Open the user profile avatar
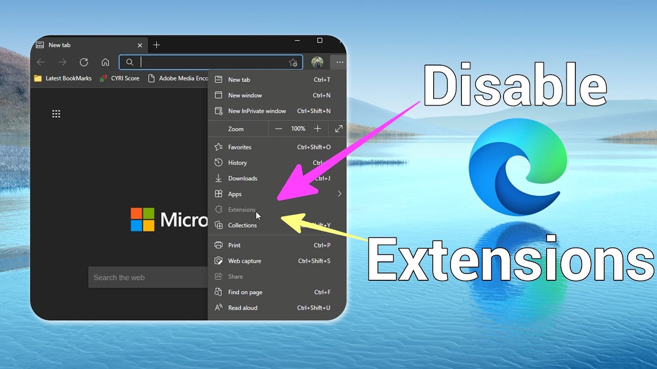 317,62
